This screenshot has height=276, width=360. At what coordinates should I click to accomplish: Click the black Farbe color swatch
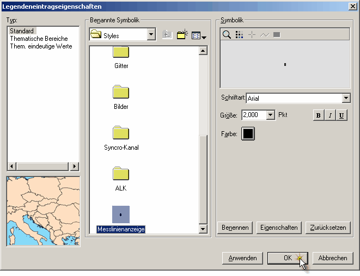point(248,133)
